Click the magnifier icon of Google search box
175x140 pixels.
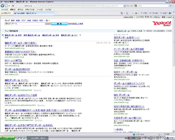171,6
